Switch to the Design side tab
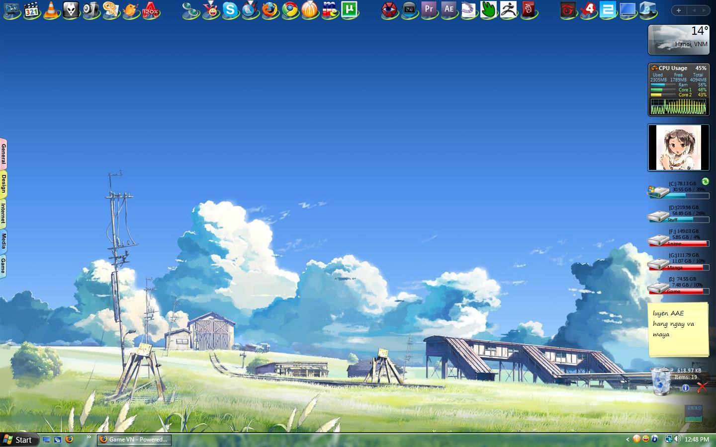Screen dimensions: 716x447 (x=3, y=184)
